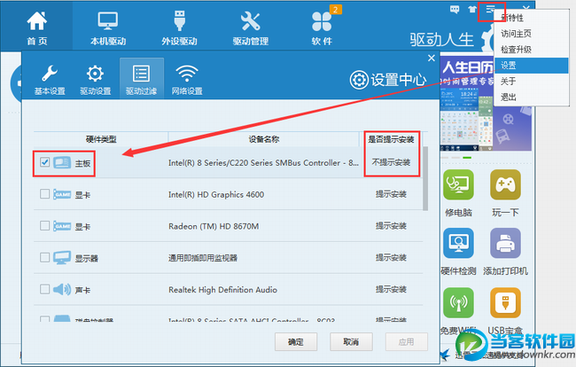Click 提示安装 for Radeon HD 8670M
576x367 pixels.
391,225
